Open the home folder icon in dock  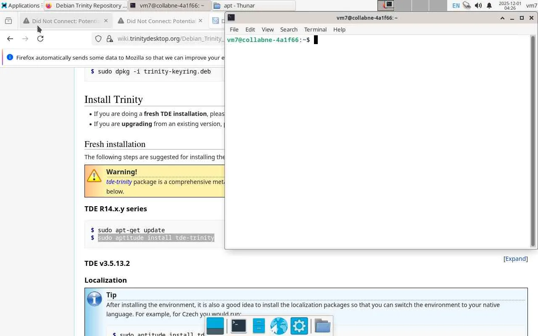322,326
